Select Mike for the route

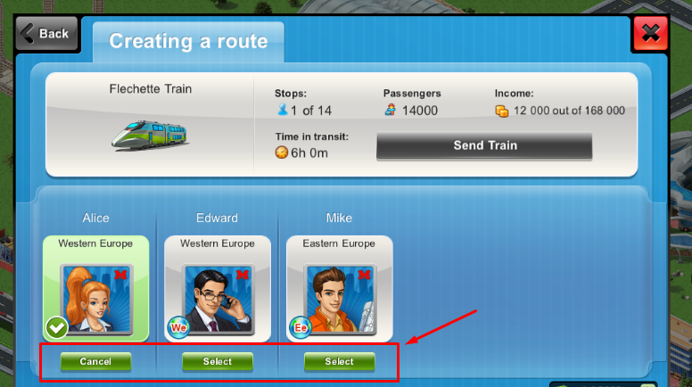(340, 361)
